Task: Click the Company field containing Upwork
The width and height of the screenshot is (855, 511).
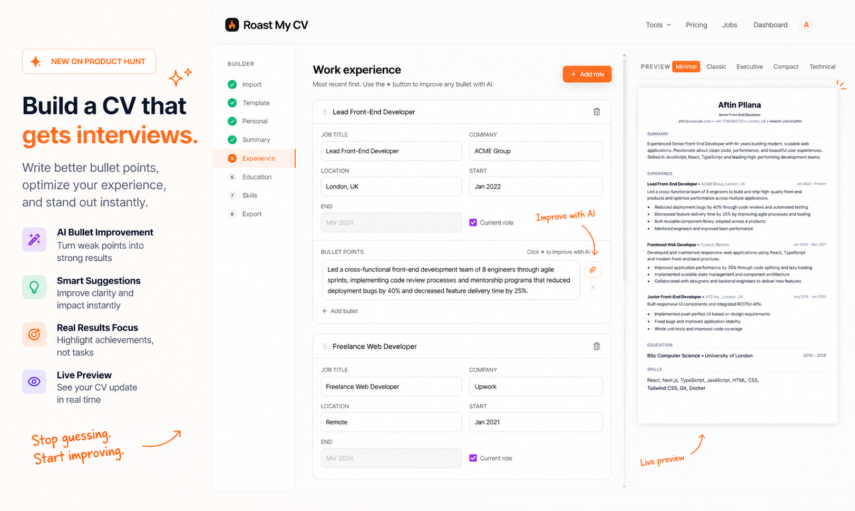Action: click(x=536, y=387)
